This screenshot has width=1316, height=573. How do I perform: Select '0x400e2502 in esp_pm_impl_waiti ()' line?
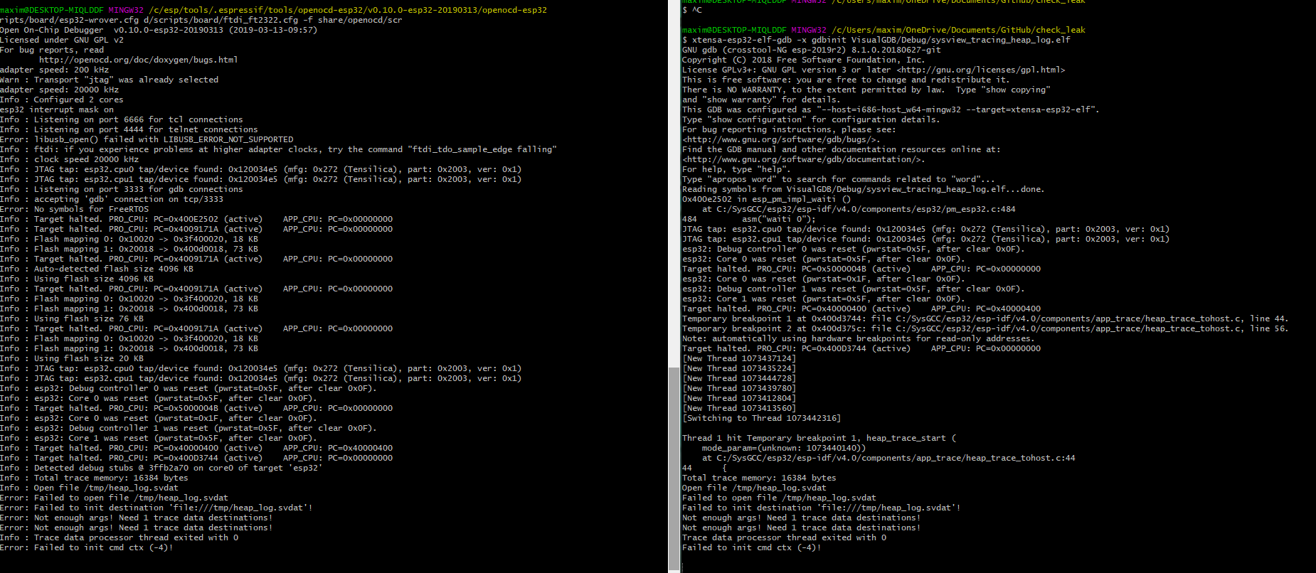tap(766, 199)
